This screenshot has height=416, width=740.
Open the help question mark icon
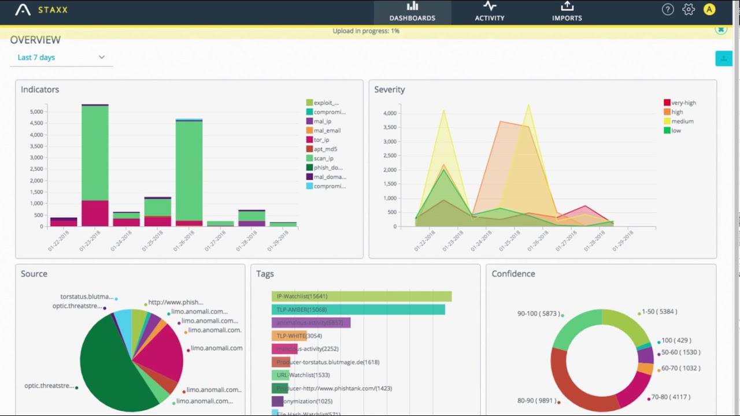[668, 9]
